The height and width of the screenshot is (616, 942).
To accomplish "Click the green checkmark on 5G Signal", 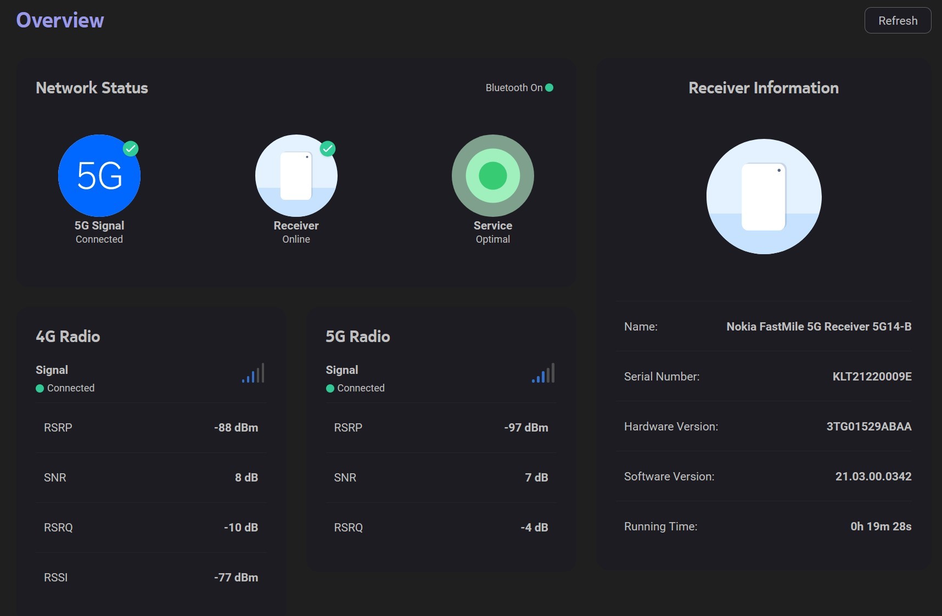I will pyautogui.click(x=131, y=149).
